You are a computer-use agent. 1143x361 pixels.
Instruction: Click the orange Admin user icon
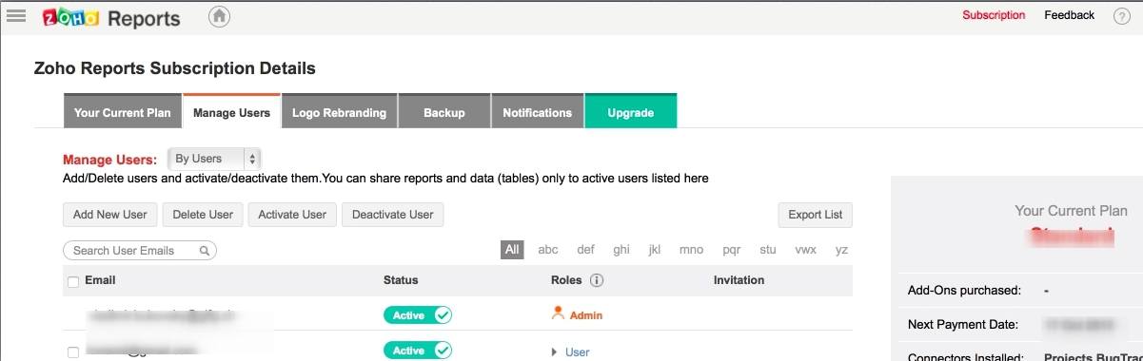(559, 313)
